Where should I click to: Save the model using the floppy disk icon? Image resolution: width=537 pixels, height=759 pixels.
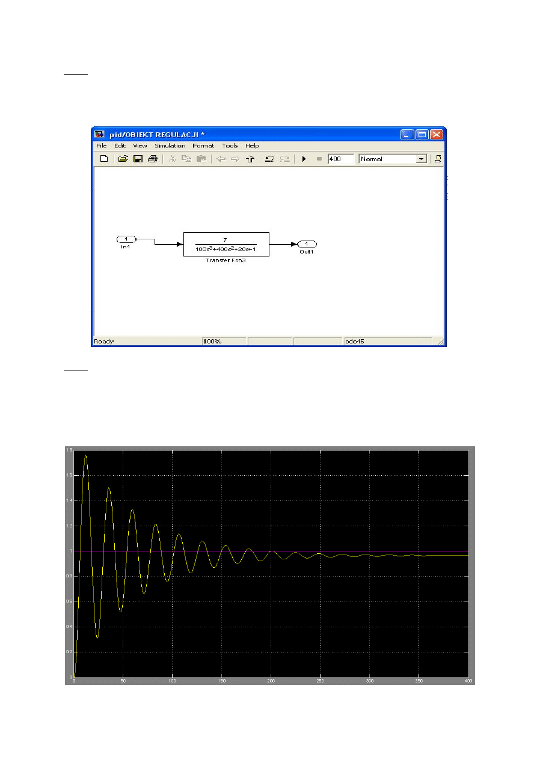[138, 159]
